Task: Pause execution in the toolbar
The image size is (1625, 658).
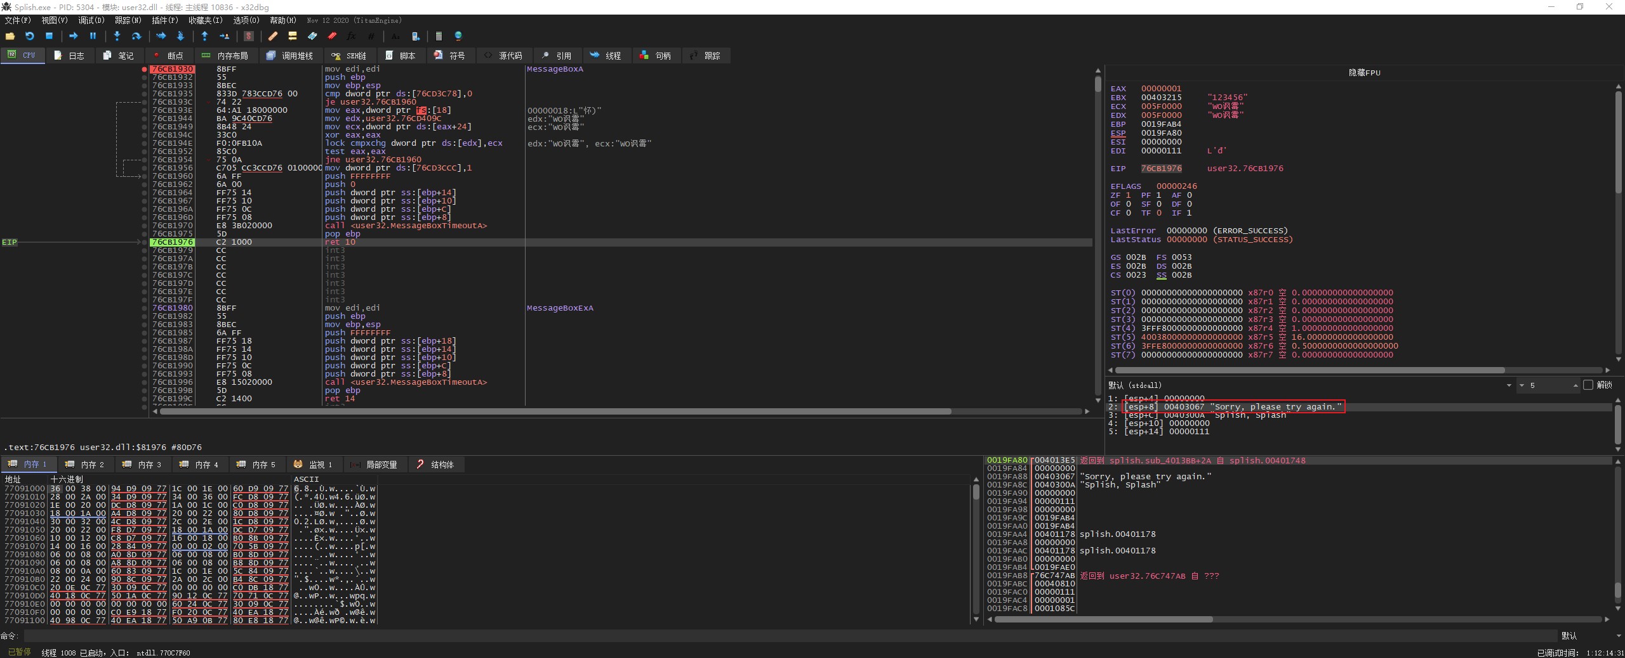Action: tap(93, 36)
